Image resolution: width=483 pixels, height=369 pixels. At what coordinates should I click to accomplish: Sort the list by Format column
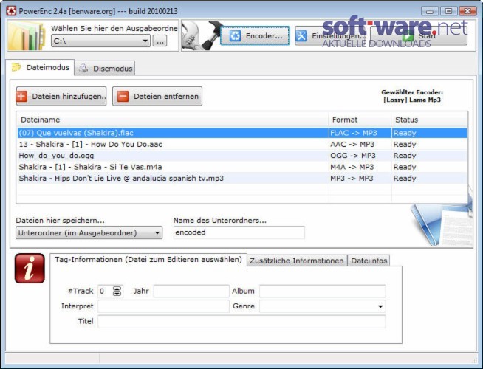[x=360, y=120]
